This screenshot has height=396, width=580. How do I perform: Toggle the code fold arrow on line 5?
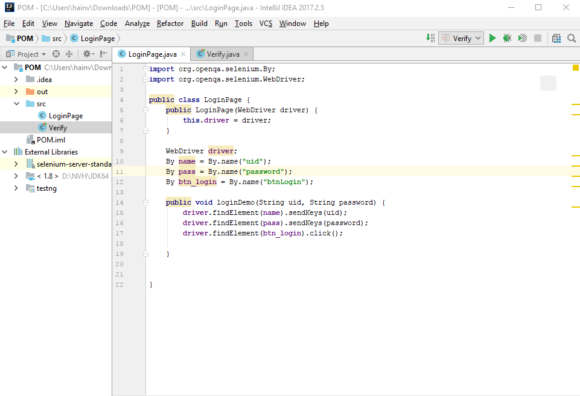[x=144, y=110]
